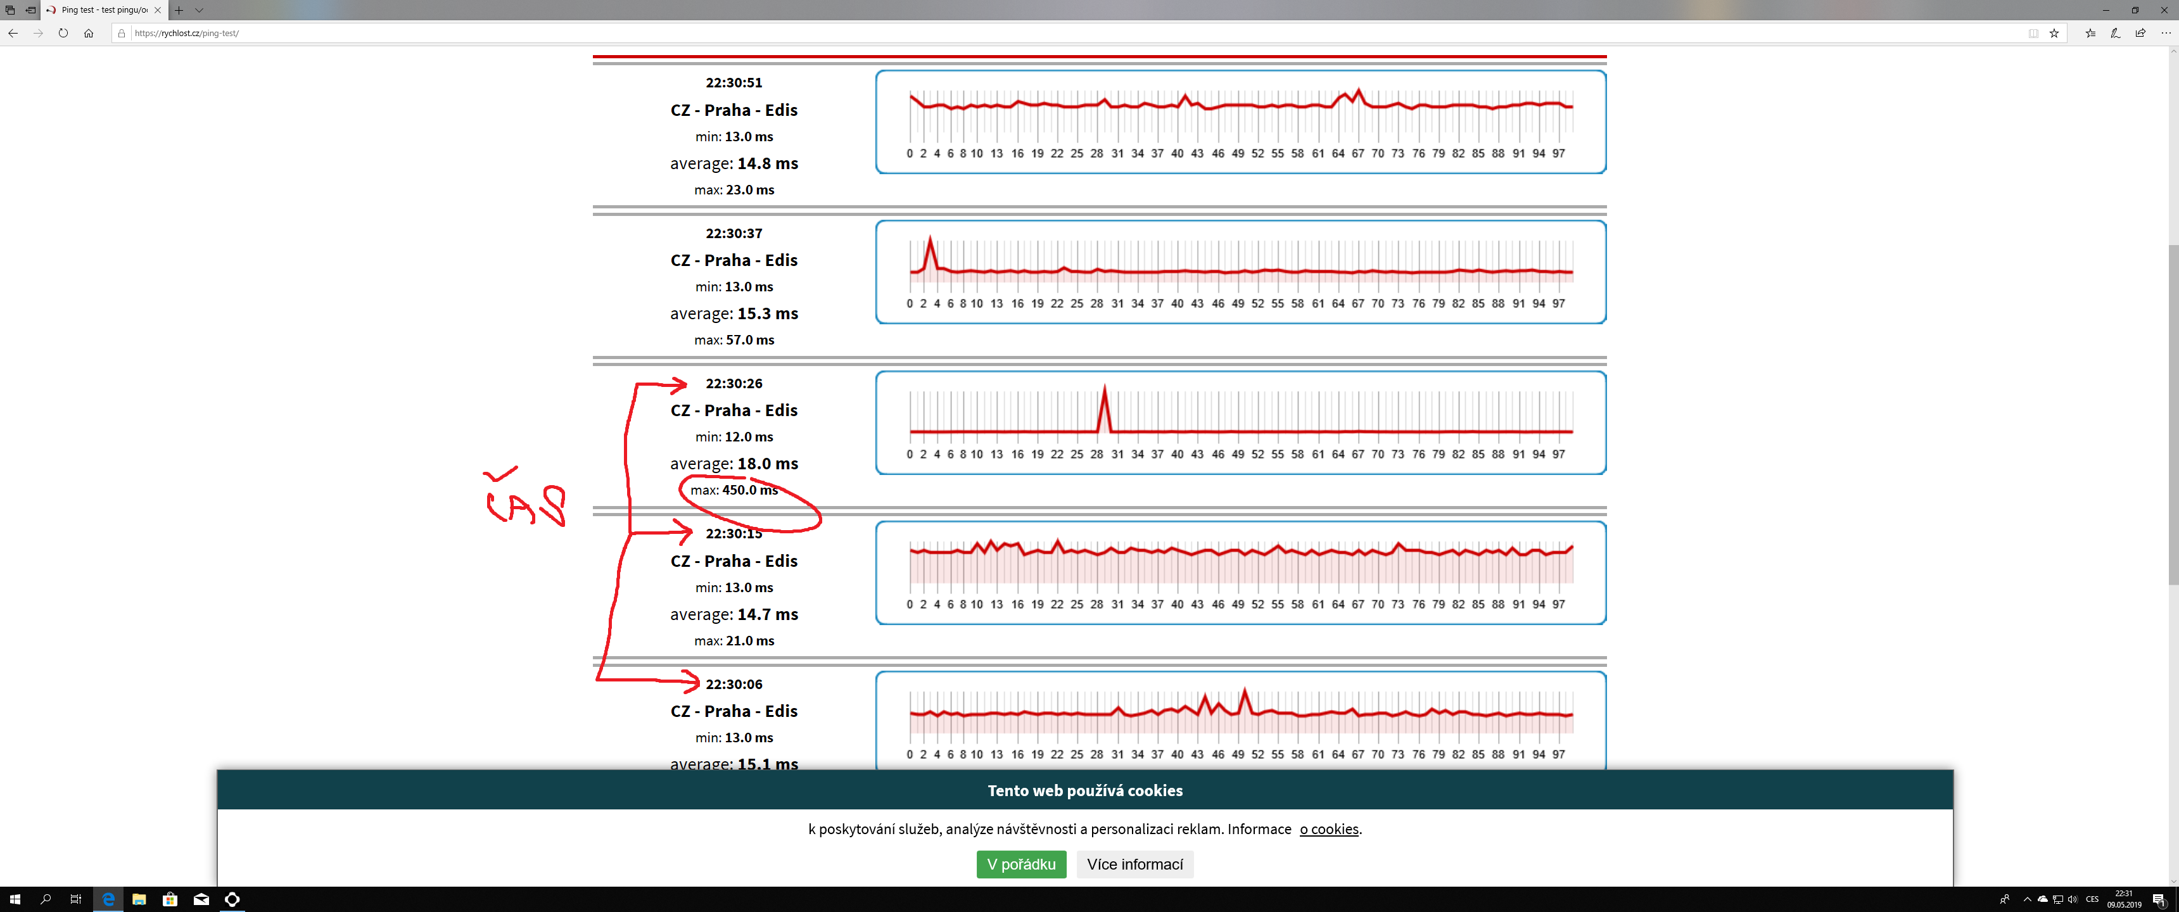Add page to favorites with star
The width and height of the screenshot is (2179, 912).
(x=2054, y=33)
